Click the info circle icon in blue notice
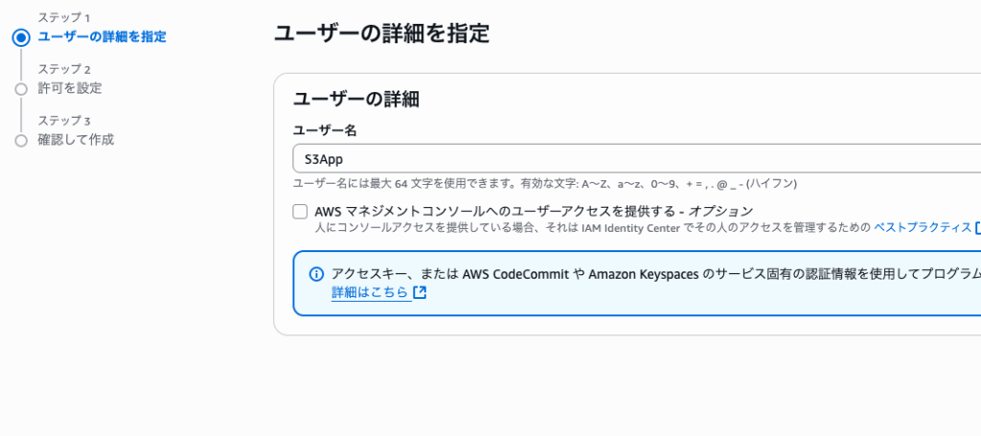 tap(316, 274)
